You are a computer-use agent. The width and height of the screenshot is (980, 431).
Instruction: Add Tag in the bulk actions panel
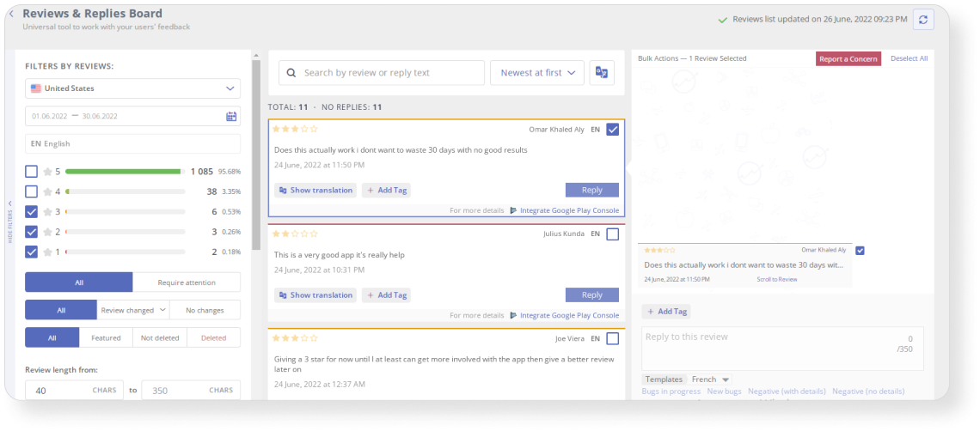click(x=666, y=311)
